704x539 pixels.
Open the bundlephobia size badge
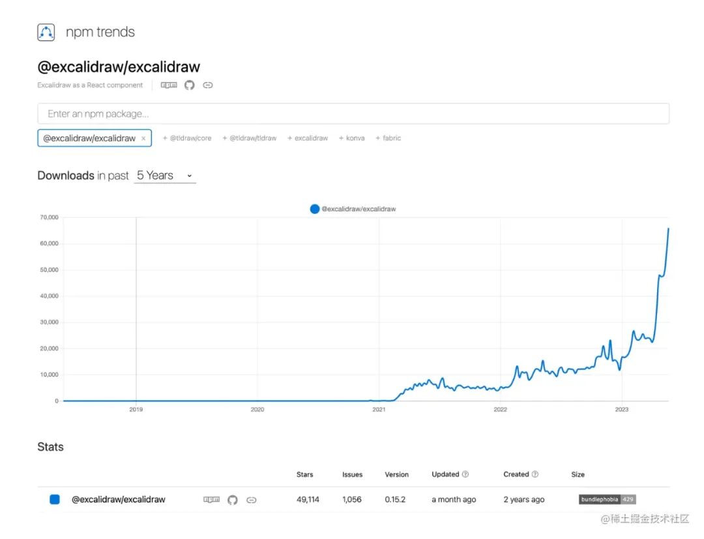tap(607, 499)
